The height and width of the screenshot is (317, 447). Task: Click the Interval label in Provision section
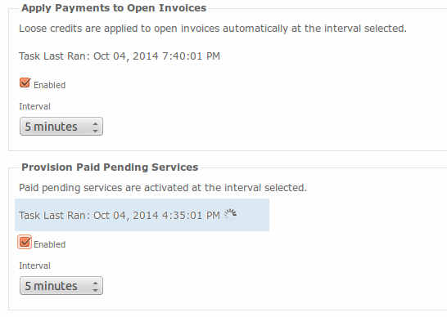pyautogui.click(x=34, y=266)
